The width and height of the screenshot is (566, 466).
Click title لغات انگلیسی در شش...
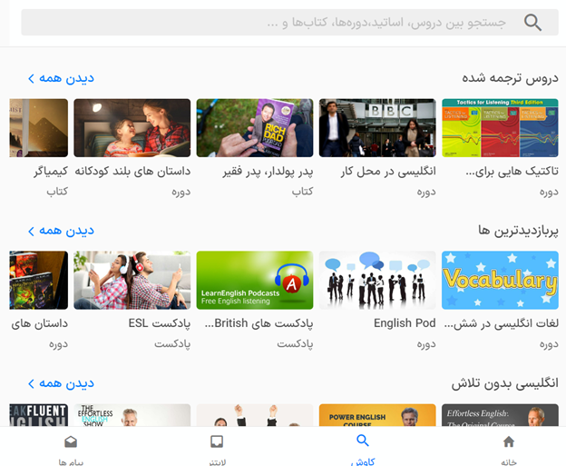(502, 323)
